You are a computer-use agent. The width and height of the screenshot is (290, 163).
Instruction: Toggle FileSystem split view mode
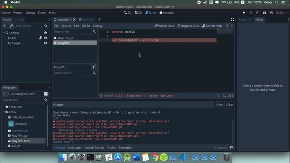coord(46,94)
